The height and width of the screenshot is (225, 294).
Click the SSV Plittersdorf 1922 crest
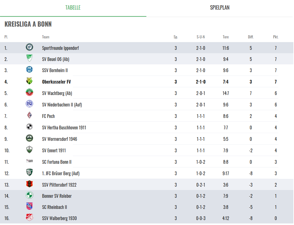(29, 184)
